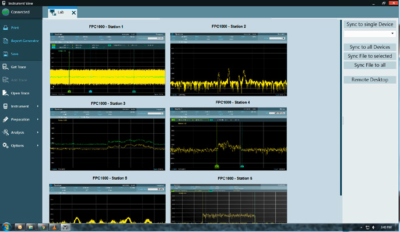Viewport: 400px width, 232px height.
Task: Expand the Instrument submenu arrow
Action: pos(38,106)
